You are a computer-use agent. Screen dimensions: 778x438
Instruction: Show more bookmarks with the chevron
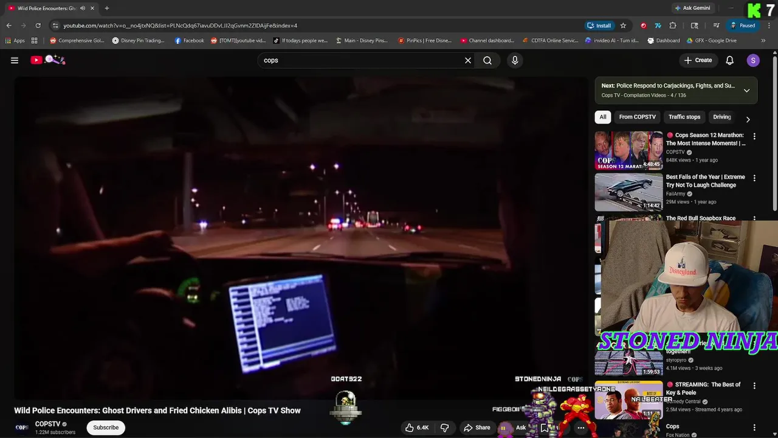(x=765, y=41)
